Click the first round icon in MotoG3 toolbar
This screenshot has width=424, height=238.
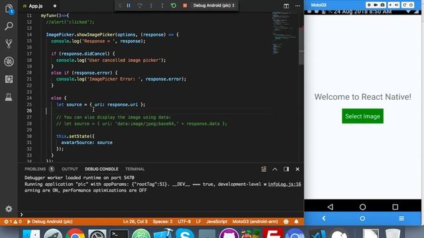point(369,5)
